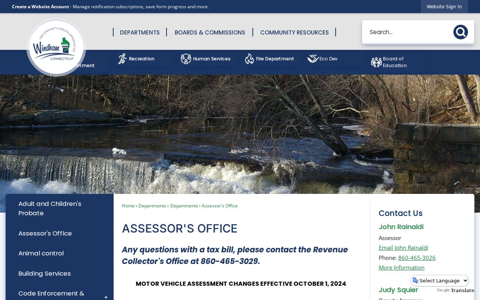The width and height of the screenshot is (480, 300).
Task: Open the first Departments breadcrumb link
Action: pos(152,206)
